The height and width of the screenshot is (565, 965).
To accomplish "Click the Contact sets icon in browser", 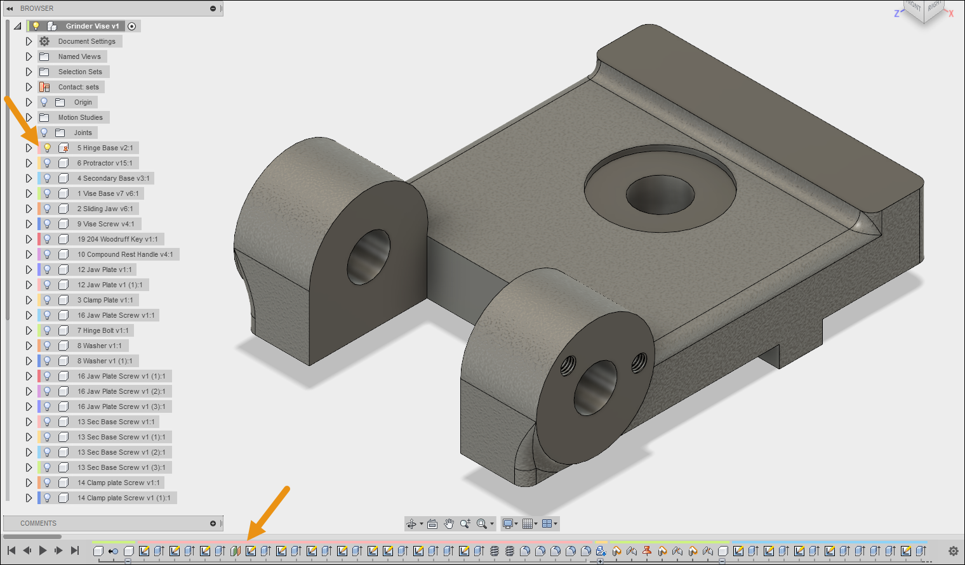I will coord(44,87).
